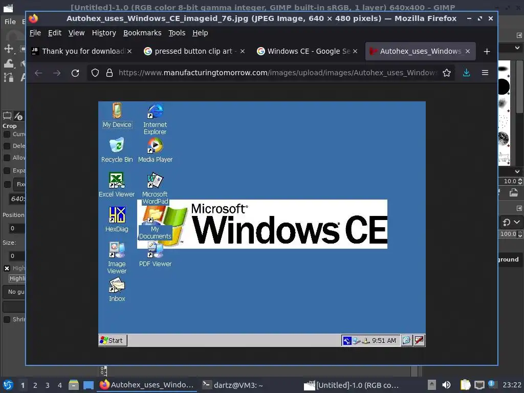
Task: Select GIMP's Move tool icon
Action: click(9, 49)
